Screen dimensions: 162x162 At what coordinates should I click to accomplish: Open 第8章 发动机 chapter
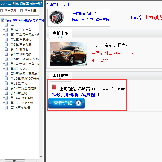[19, 69]
